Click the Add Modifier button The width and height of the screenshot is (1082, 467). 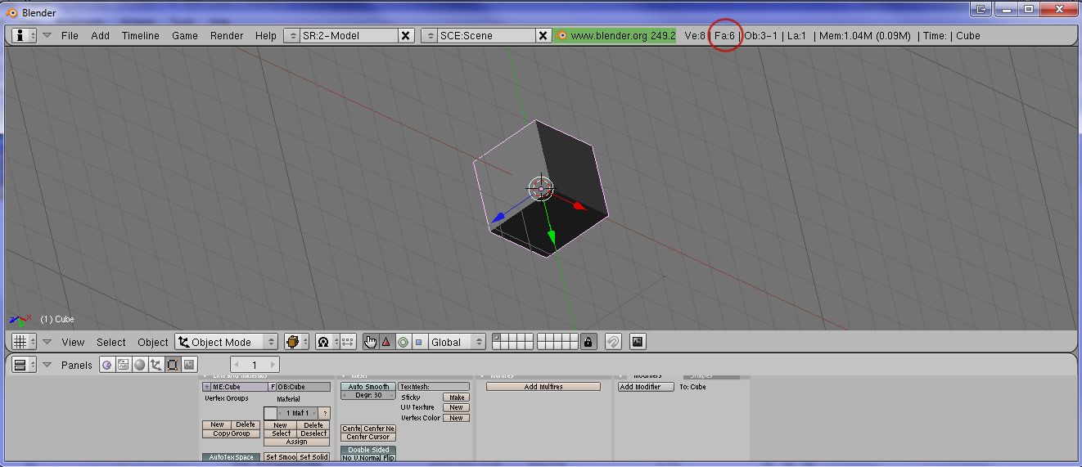click(x=646, y=387)
